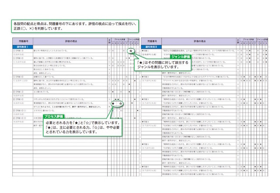
Task: Select the 適性検査Ⅱ blue section label
Action: pyautogui.click(x=151, y=47)
